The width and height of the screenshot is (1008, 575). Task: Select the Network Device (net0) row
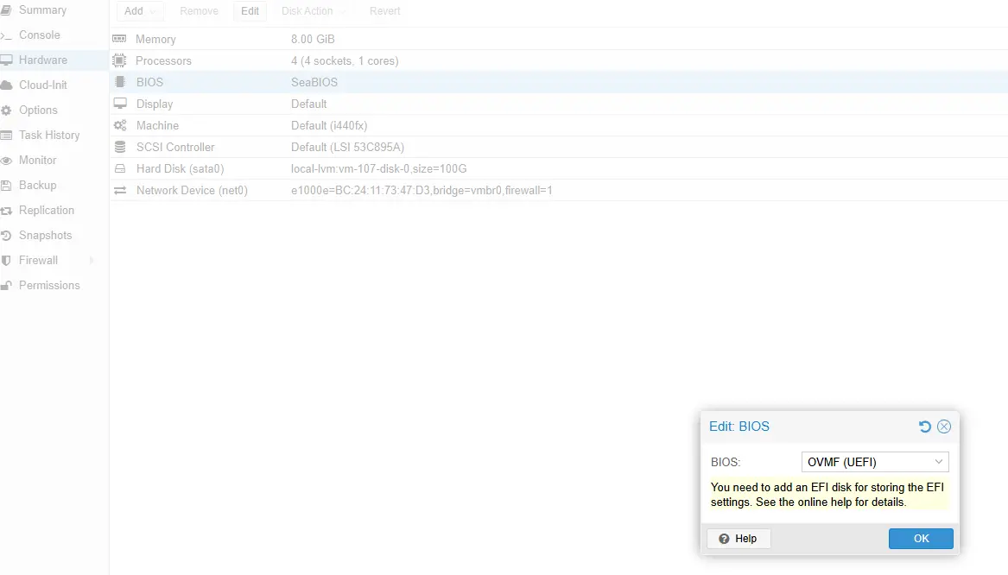[192, 191]
